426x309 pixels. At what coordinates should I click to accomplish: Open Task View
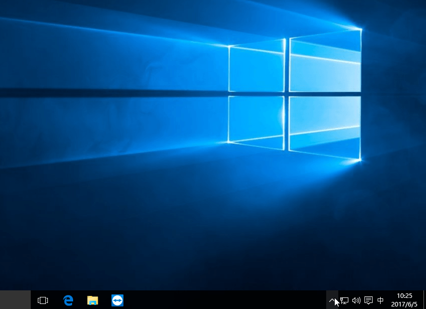[43, 300]
